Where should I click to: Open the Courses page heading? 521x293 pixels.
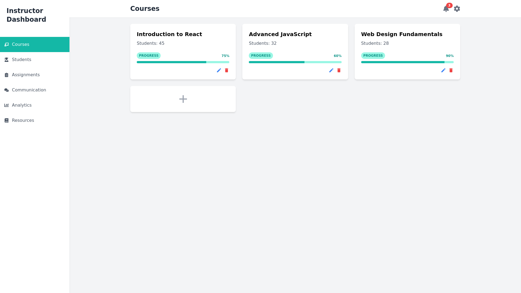[145, 8]
